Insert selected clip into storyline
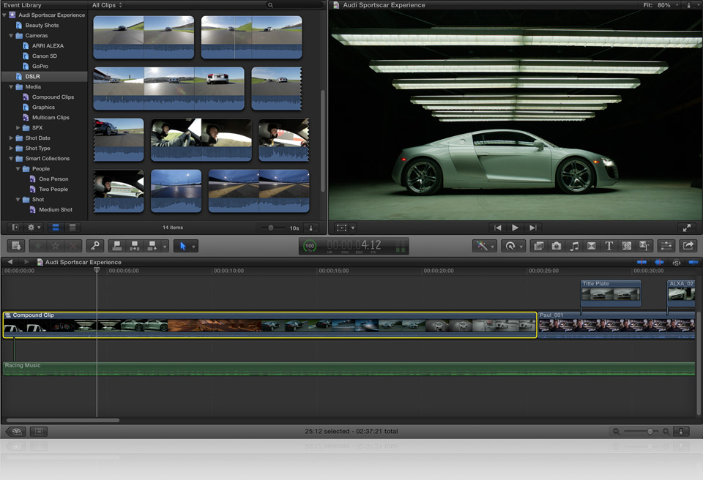The height and width of the screenshot is (480, 703). [x=134, y=246]
